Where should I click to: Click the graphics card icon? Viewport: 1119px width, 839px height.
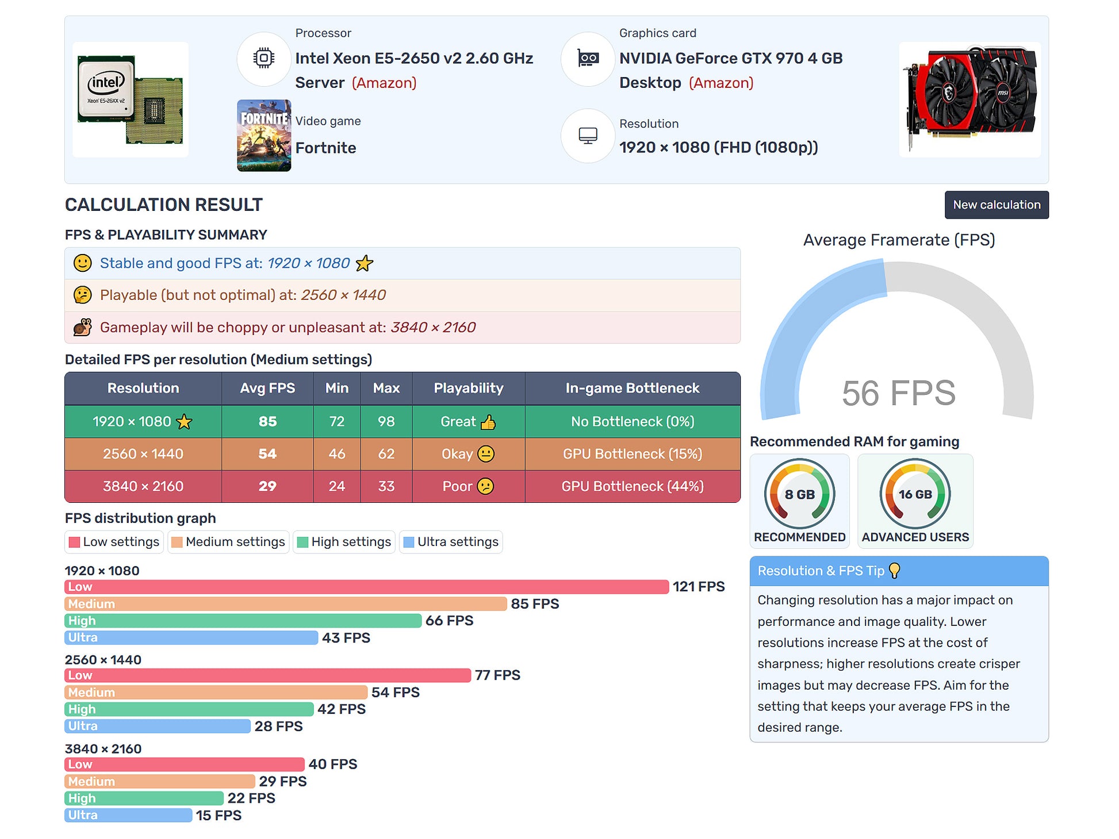click(x=587, y=59)
